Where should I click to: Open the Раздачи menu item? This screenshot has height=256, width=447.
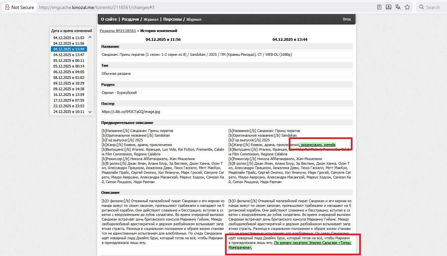pos(130,19)
